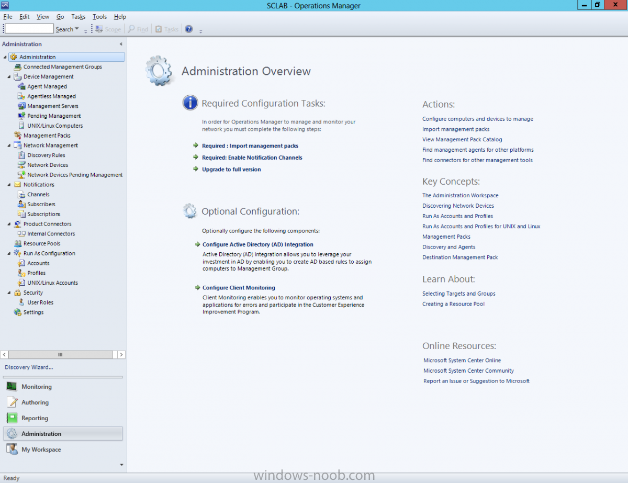Screen dimensions: 628x483
Task: Click Connected Management Groups icon
Action: (18, 67)
